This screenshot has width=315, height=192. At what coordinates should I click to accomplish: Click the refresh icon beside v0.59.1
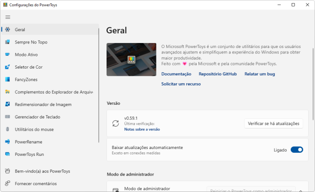pos(116,123)
